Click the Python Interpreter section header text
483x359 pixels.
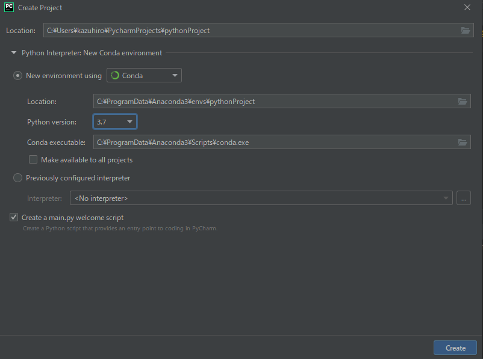92,53
